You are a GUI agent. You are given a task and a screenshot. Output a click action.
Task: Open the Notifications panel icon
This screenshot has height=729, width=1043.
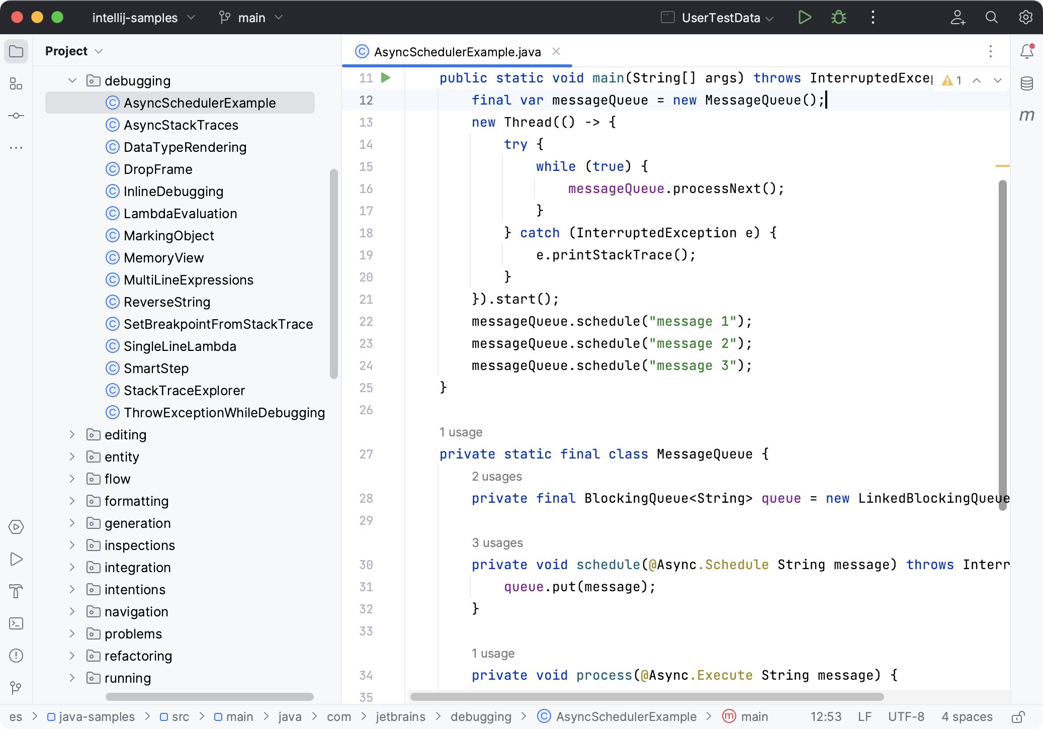pos(1025,51)
